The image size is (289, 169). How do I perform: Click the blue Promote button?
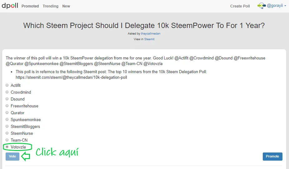click(x=272, y=156)
